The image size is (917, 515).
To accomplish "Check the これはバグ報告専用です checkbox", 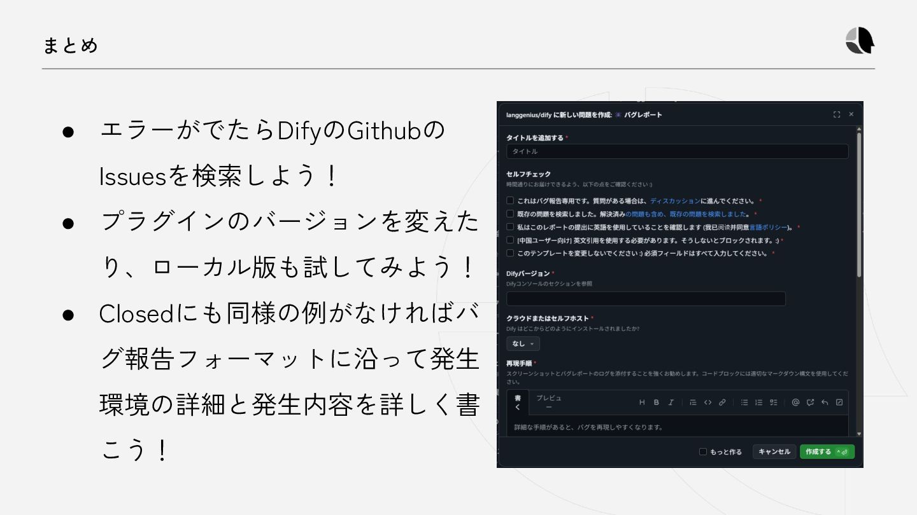I will (510, 200).
